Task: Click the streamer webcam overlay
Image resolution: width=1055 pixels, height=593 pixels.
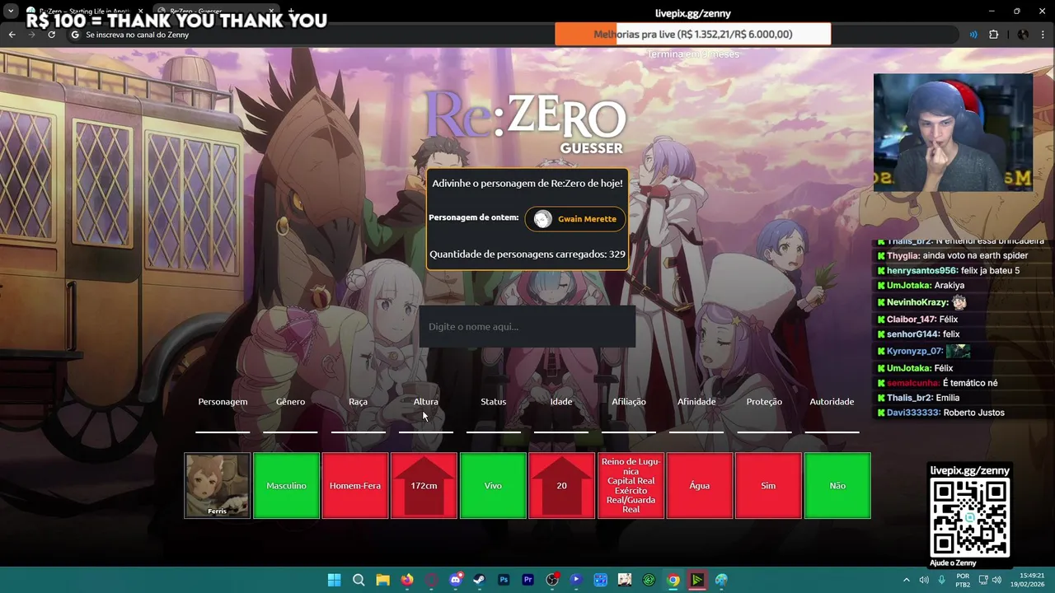Action: (953, 133)
